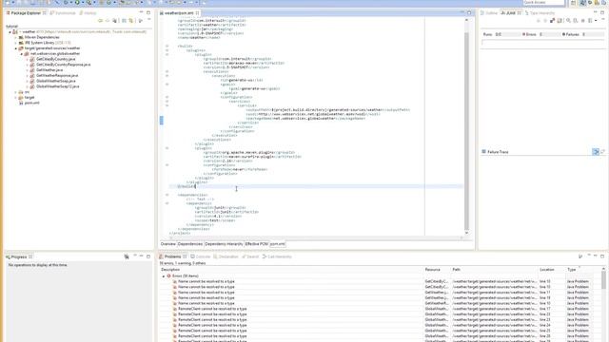Expand the src folder
The image size is (609, 342).
16,92
